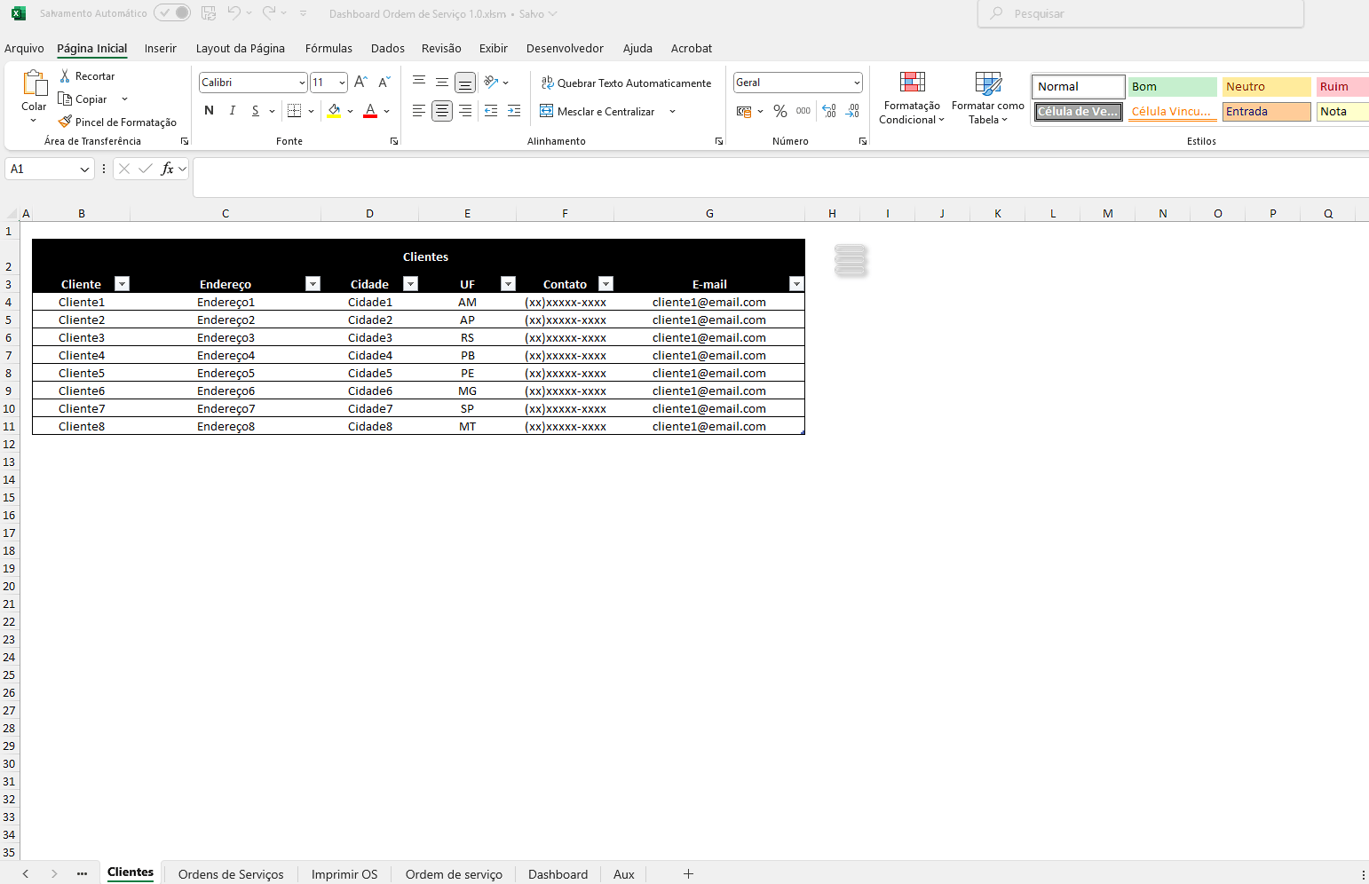The image size is (1369, 884).
Task: Click the Save disk icon in title bar
Action: point(209,13)
